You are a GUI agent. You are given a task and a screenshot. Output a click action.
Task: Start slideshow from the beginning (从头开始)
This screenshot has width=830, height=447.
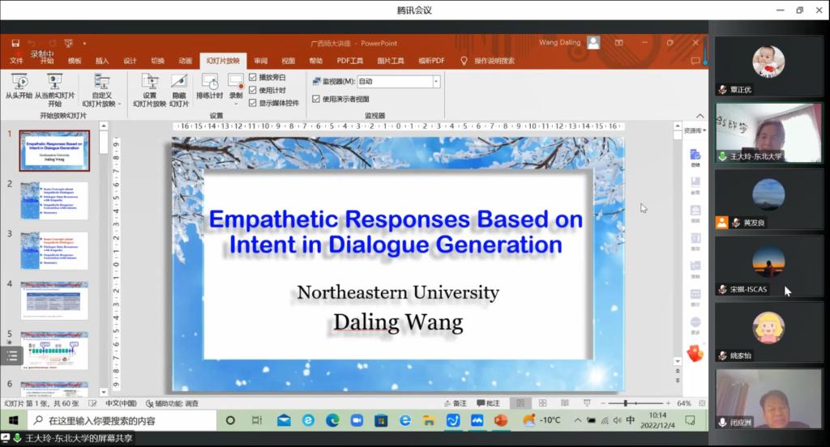(x=19, y=87)
